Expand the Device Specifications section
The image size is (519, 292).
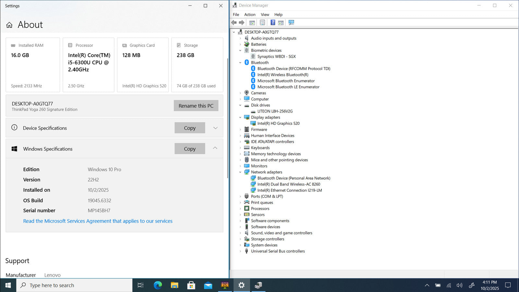[215, 128]
